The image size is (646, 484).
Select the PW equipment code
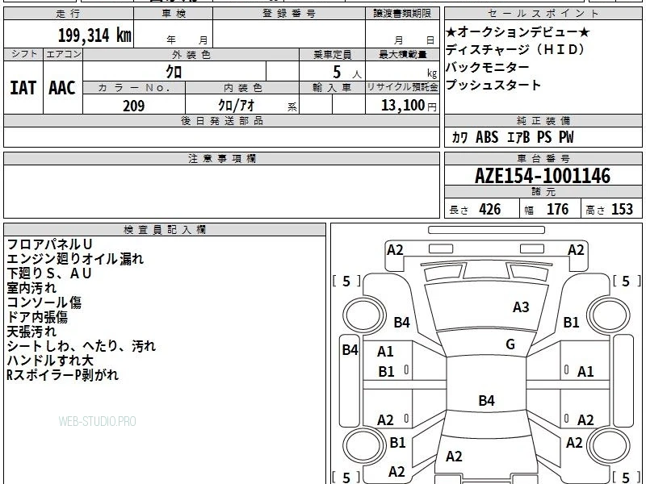(566, 137)
